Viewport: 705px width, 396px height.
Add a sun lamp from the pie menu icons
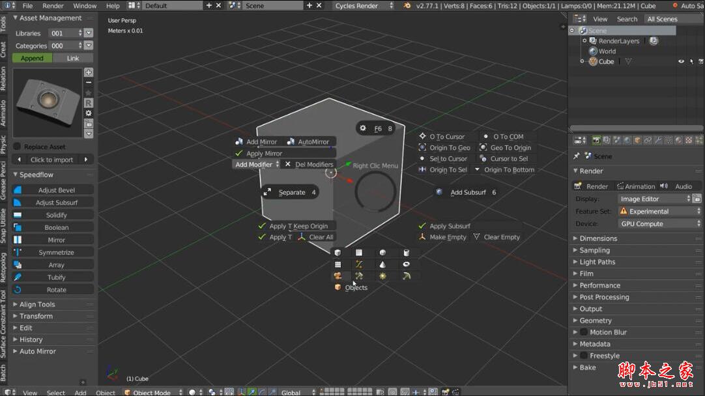click(382, 276)
